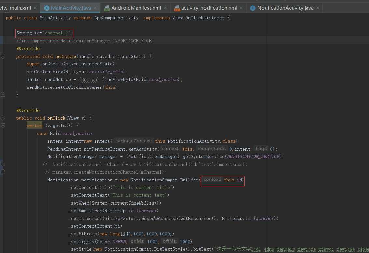369x253 pixels.
Task: Click the class icon on MainActivity.java tab
Action: tap(47, 8)
